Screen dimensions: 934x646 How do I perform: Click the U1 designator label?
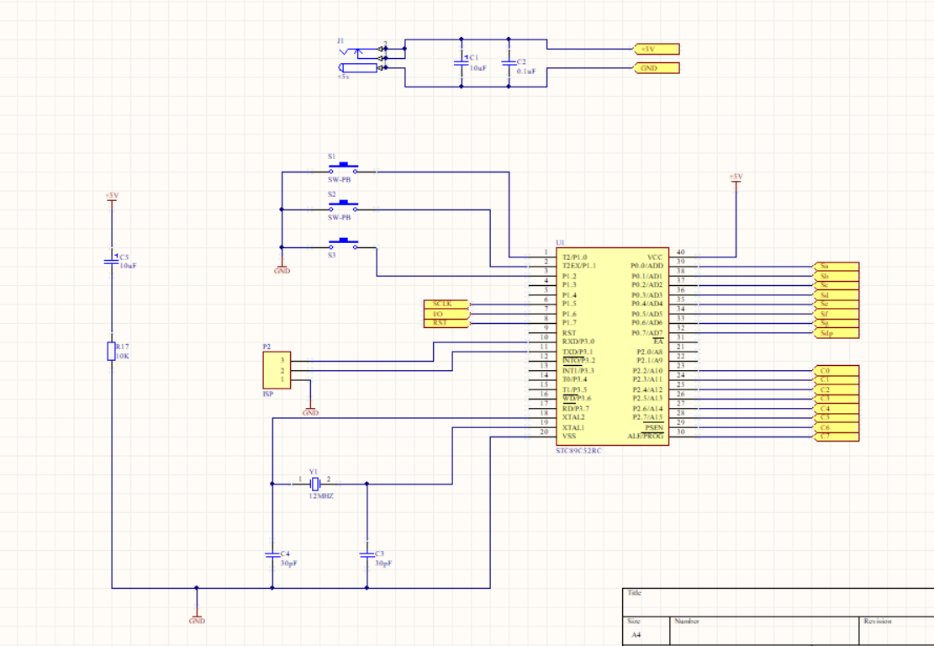tap(560, 242)
